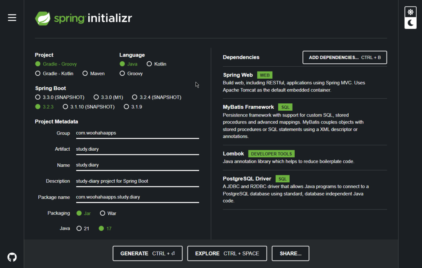The height and width of the screenshot is (268, 422).
Task: Choose War packaging
Action: [108, 213]
